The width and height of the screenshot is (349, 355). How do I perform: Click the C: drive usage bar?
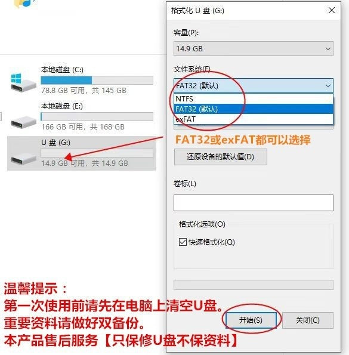[x=97, y=80]
